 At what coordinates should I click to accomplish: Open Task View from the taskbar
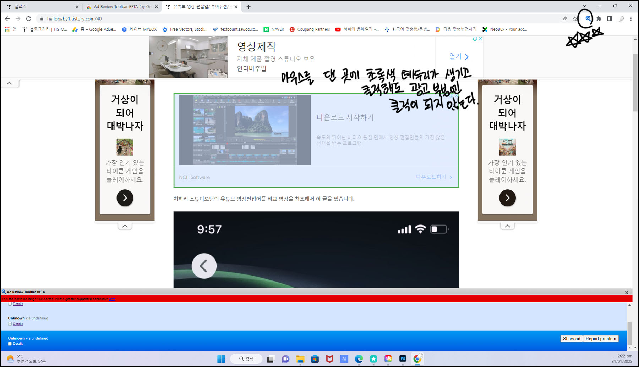271,359
